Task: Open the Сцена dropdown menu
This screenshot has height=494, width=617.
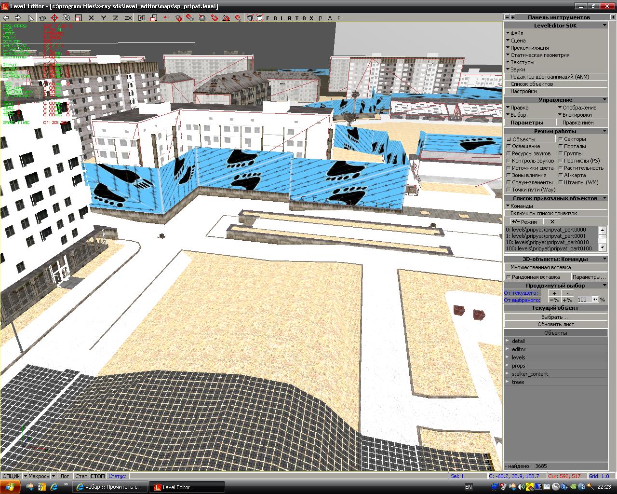Action: (x=516, y=41)
